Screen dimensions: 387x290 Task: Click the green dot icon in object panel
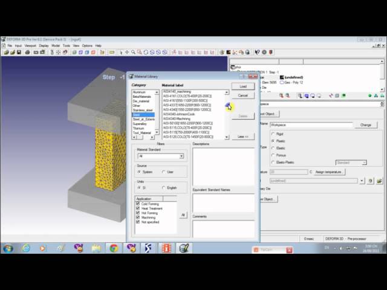click(369, 95)
